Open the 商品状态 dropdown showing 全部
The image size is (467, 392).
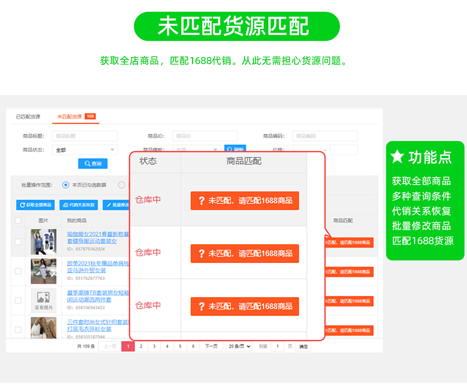(85, 150)
